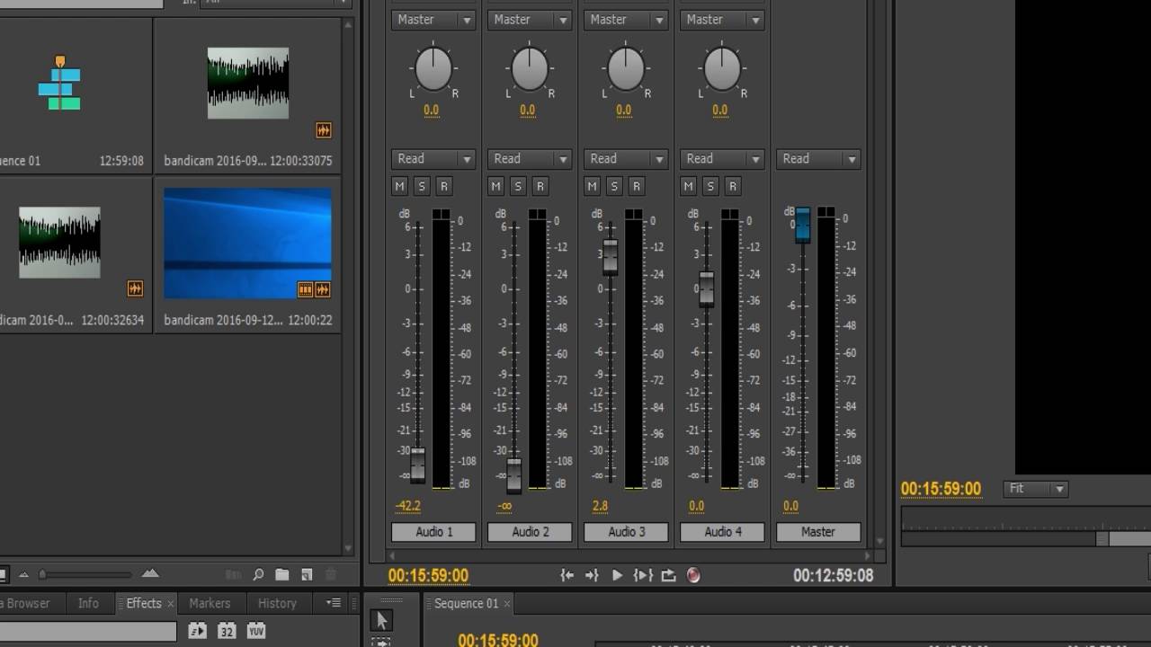
Task: Enable recording on Audio 2 track
Action: pos(540,186)
